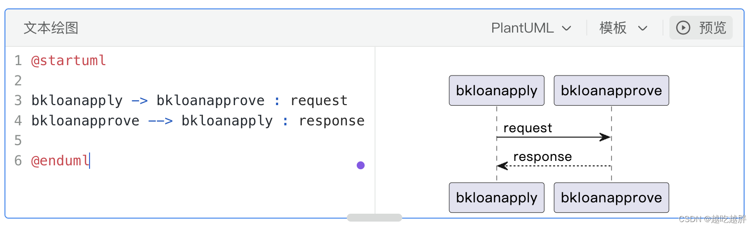Click the preview play icon
754x228 pixels.
pyautogui.click(x=683, y=28)
